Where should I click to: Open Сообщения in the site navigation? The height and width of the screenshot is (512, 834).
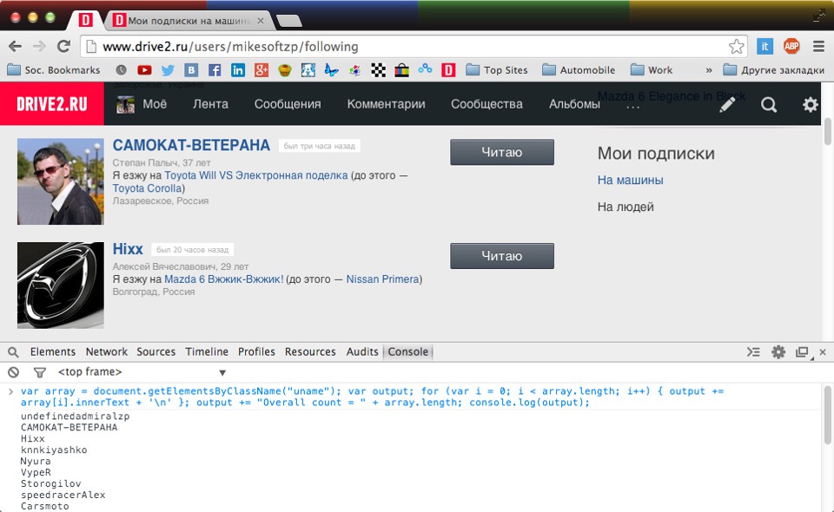288,104
